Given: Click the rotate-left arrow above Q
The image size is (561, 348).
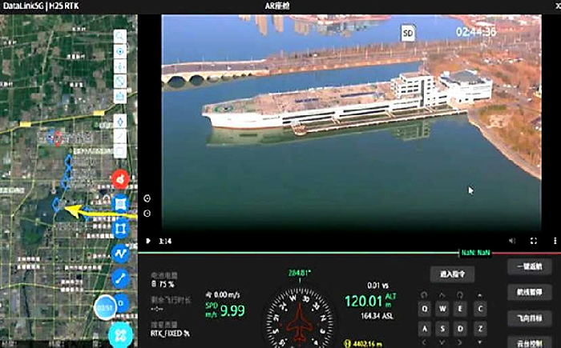Looking at the screenshot, I should point(424,295).
